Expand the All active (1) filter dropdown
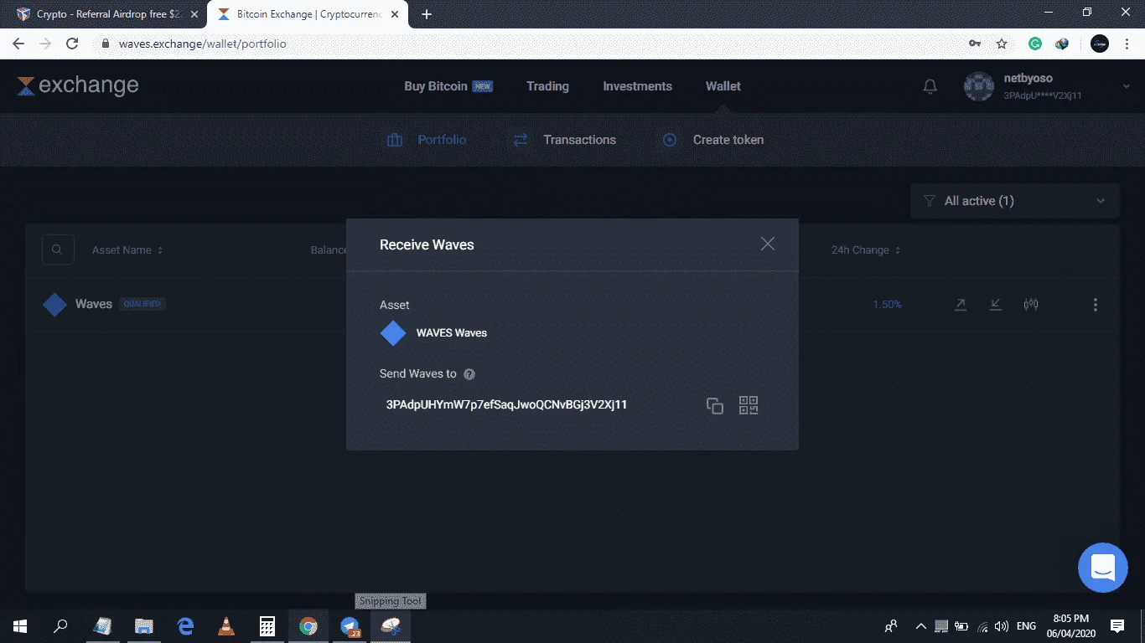 pos(1014,201)
